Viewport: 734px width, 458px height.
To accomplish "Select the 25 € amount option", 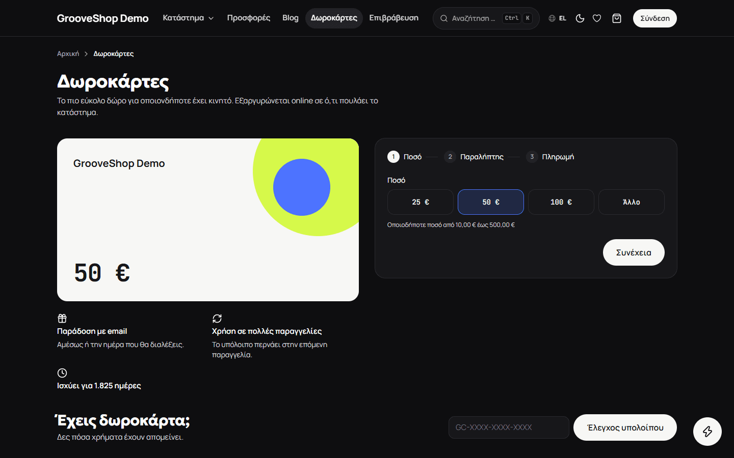I will point(421,202).
